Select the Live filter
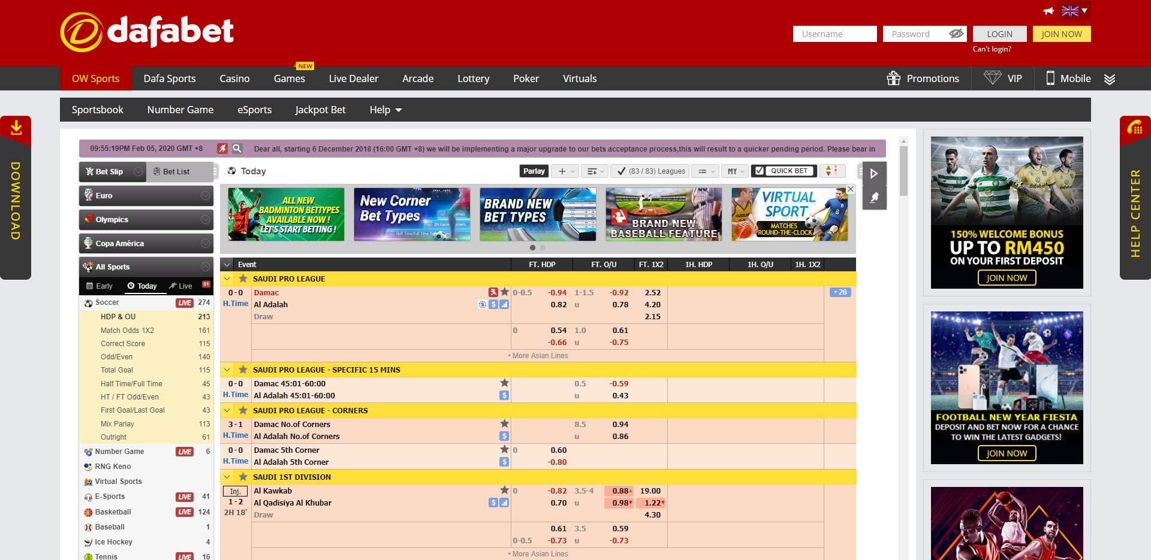The height and width of the screenshot is (560, 1151). point(180,286)
